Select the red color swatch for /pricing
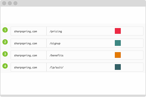 point(118,31)
